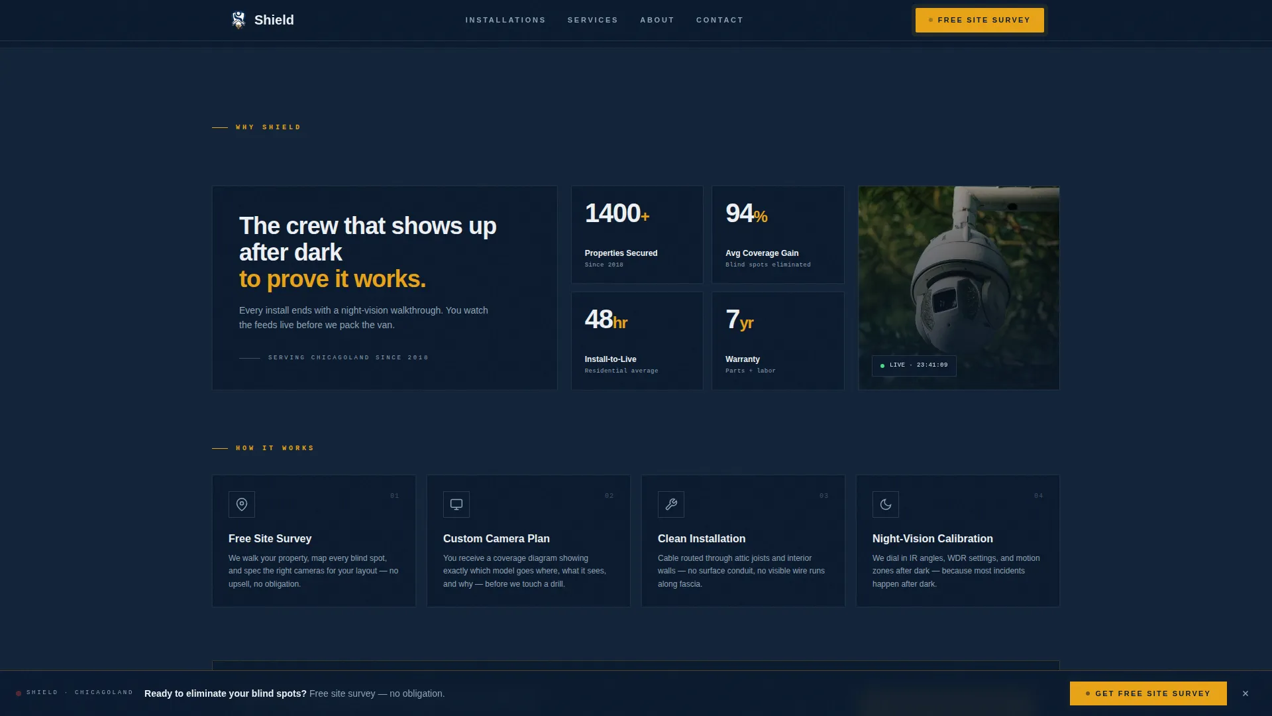Click the Get Free Site Survey banner button
Screen dimensions: 1272x716
(x=1148, y=693)
